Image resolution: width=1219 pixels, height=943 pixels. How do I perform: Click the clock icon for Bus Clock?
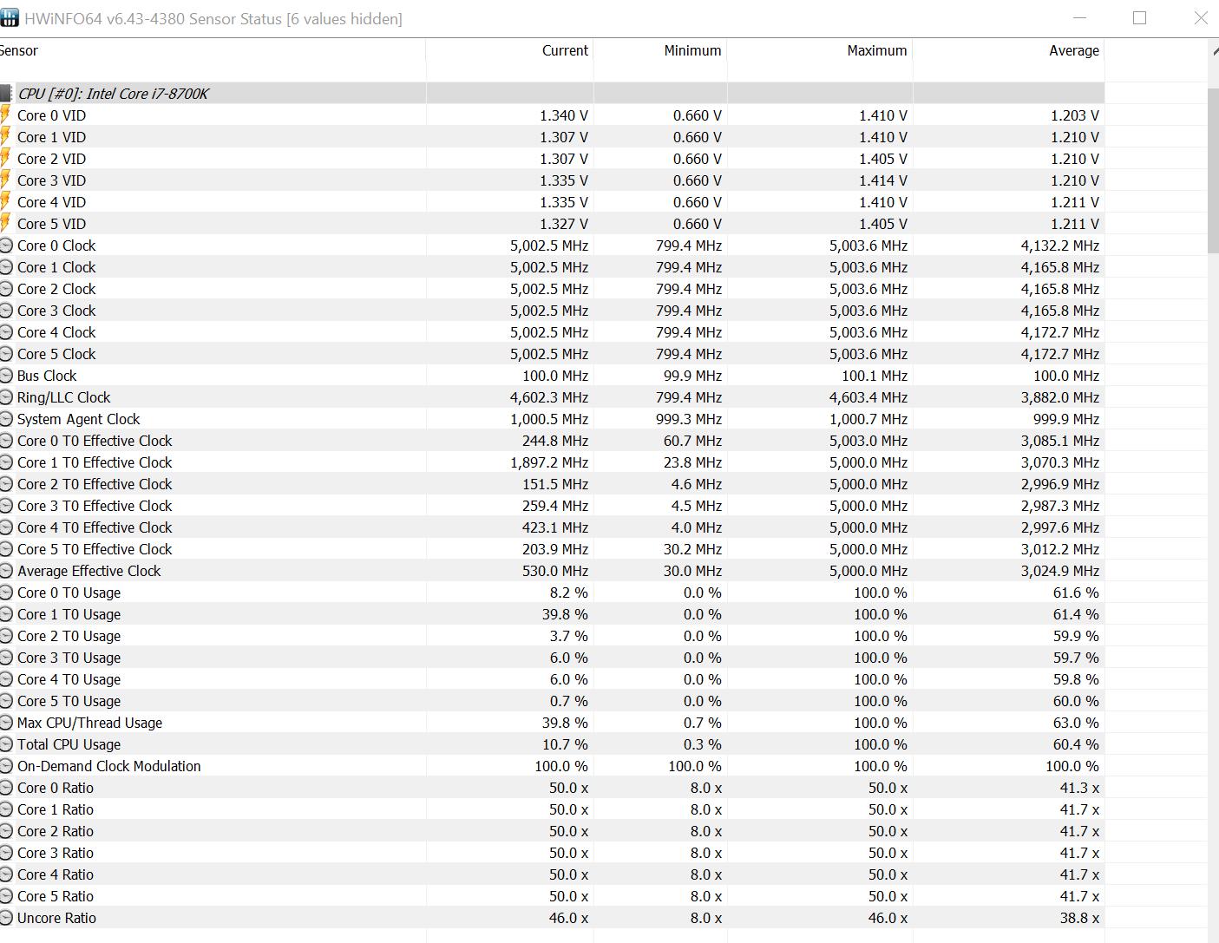pyautogui.click(x=6, y=376)
